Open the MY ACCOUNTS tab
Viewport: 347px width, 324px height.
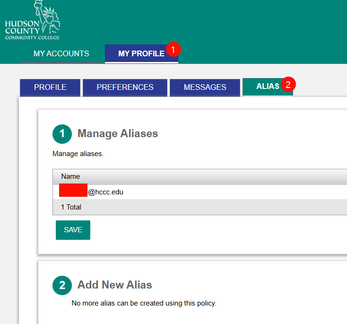61,53
